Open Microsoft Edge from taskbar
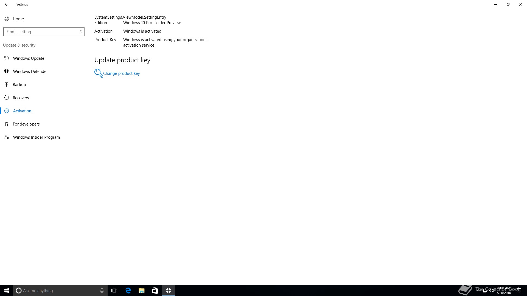 pyautogui.click(x=128, y=291)
